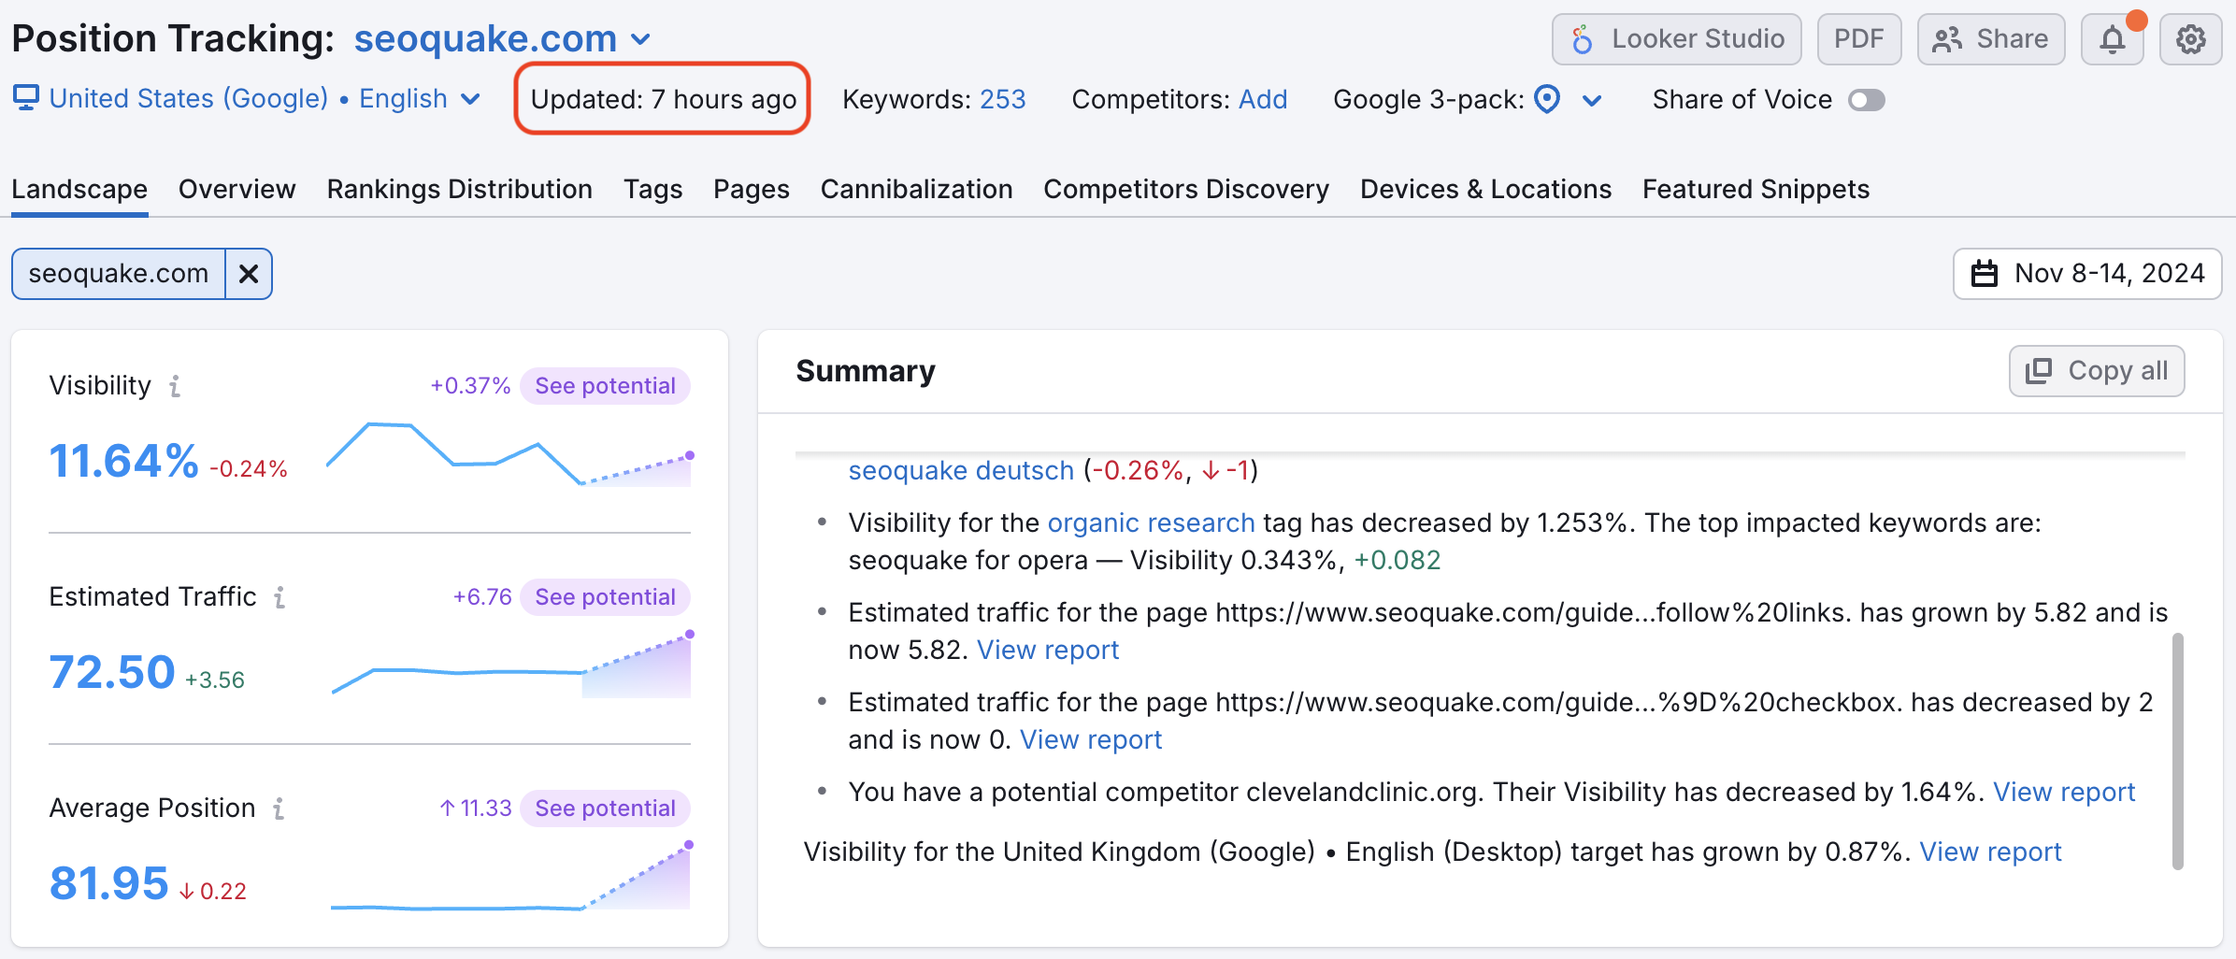Switch to the Cannibalization tab
The image size is (2236, 959).
click(917, 189)
